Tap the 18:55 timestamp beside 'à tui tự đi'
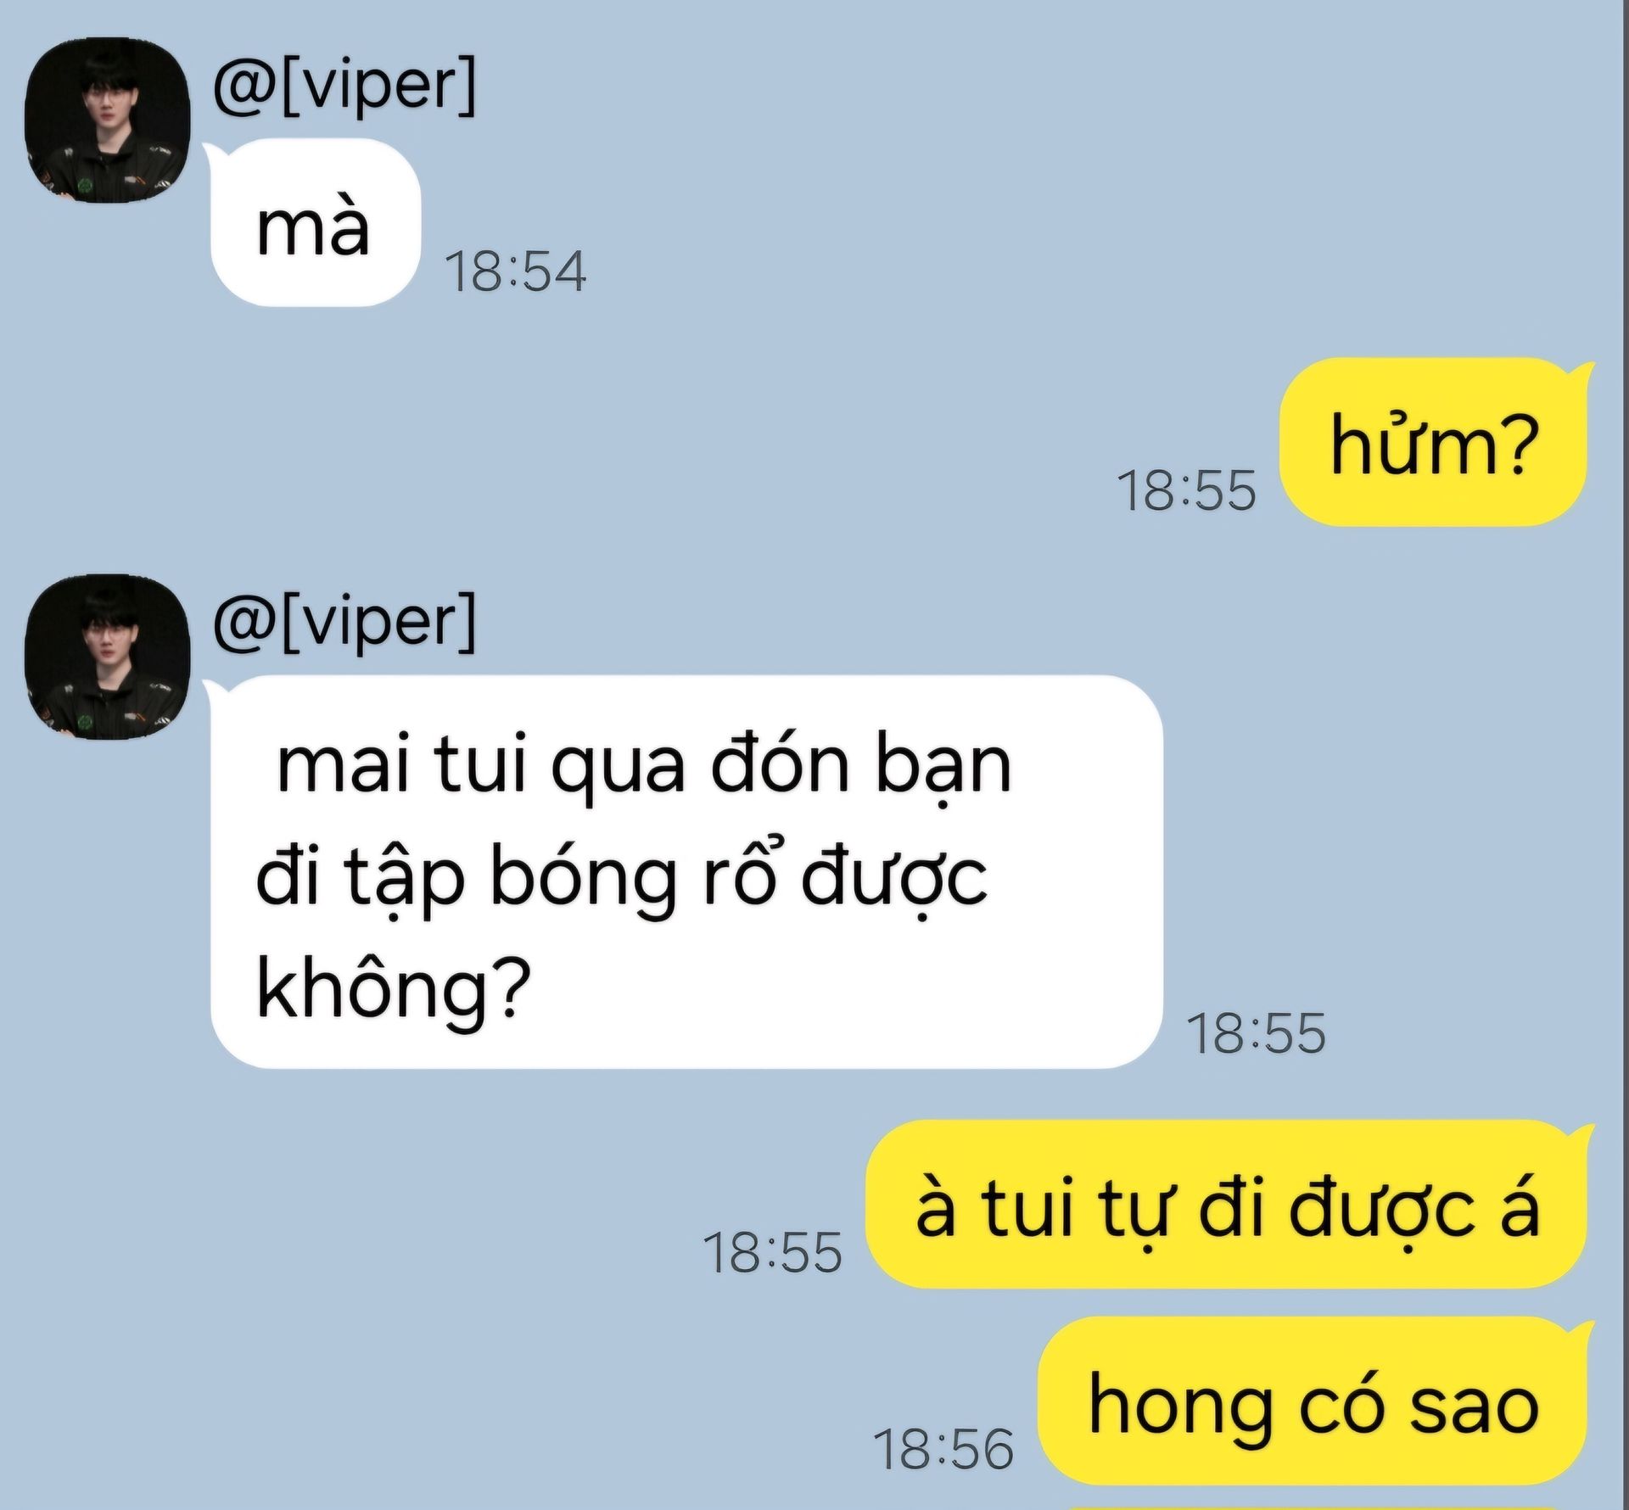This screenshot has height=1510, width=1629. pyautogui.click(x=773, y=1253)
